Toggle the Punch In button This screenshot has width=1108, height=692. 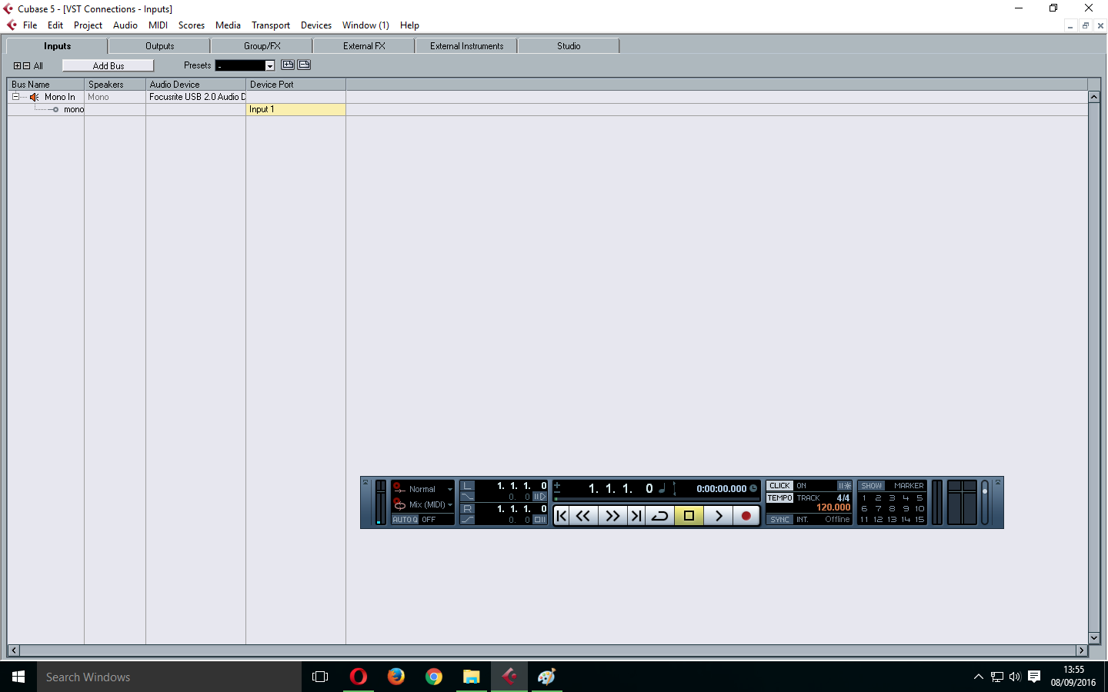(467, 497)
